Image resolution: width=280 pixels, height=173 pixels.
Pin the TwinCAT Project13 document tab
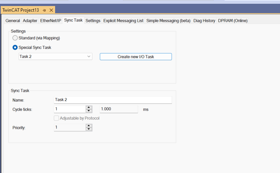[44, 10]
